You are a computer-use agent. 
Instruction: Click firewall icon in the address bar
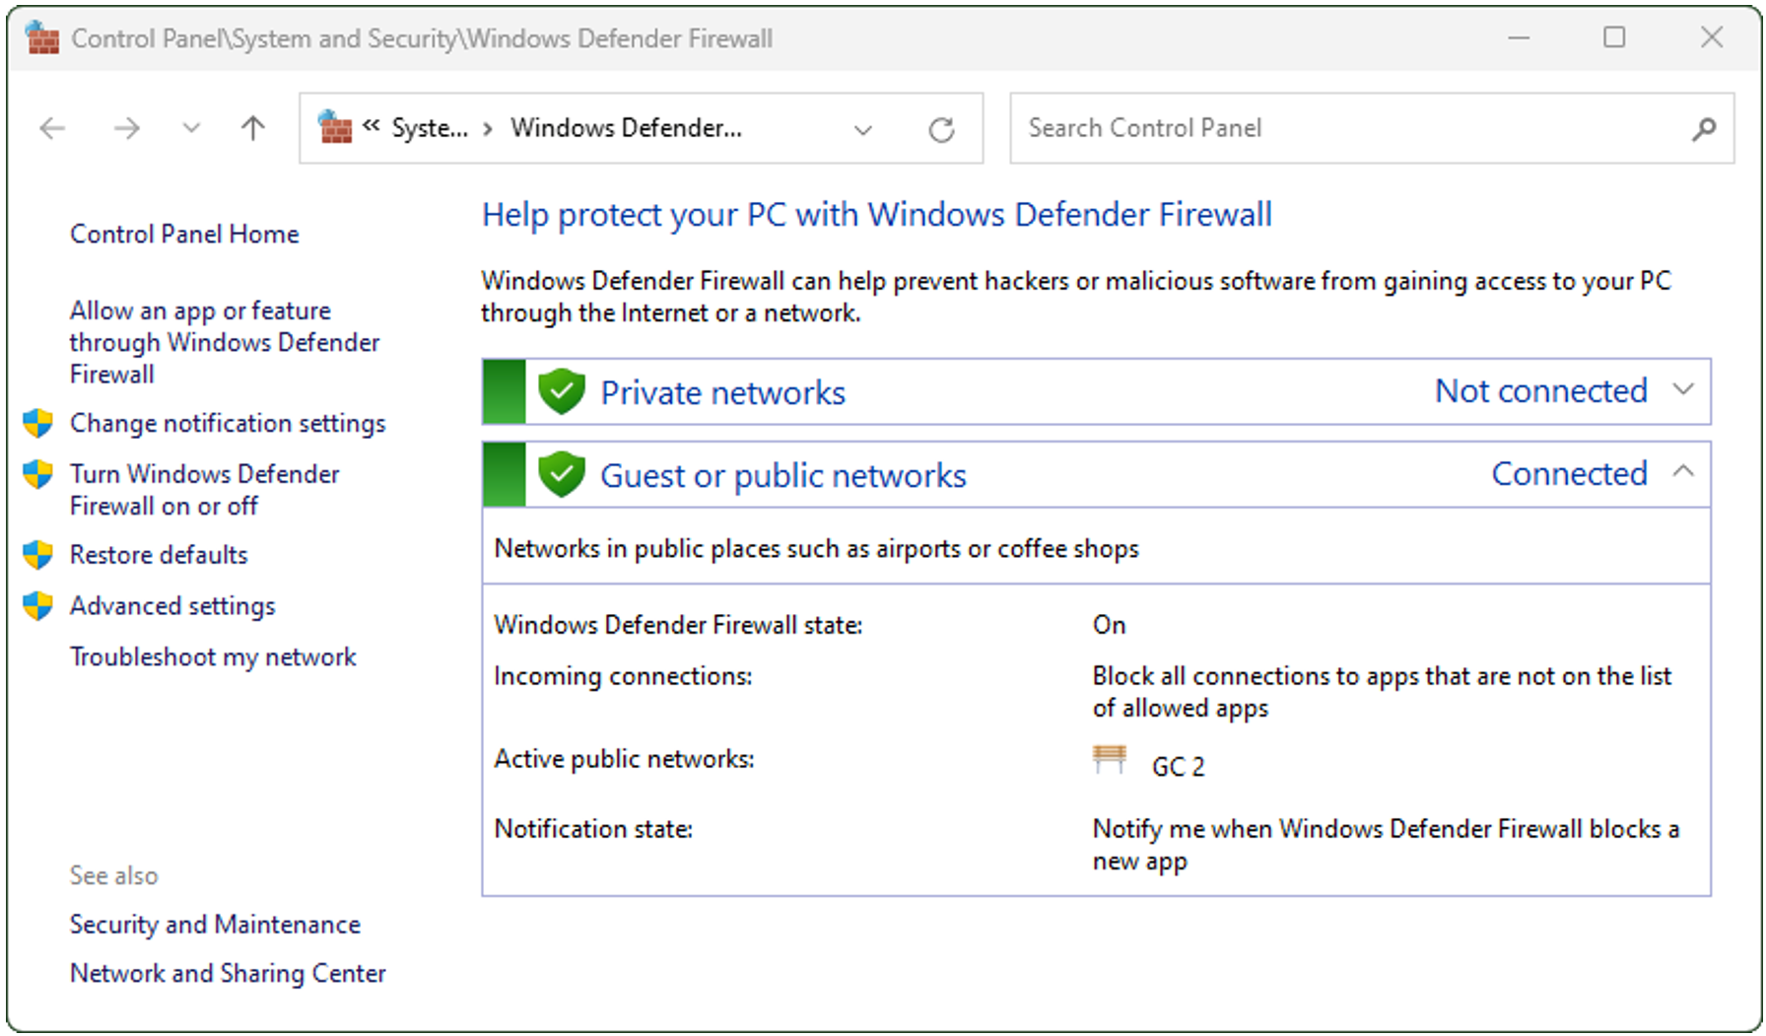pos(334,128)
